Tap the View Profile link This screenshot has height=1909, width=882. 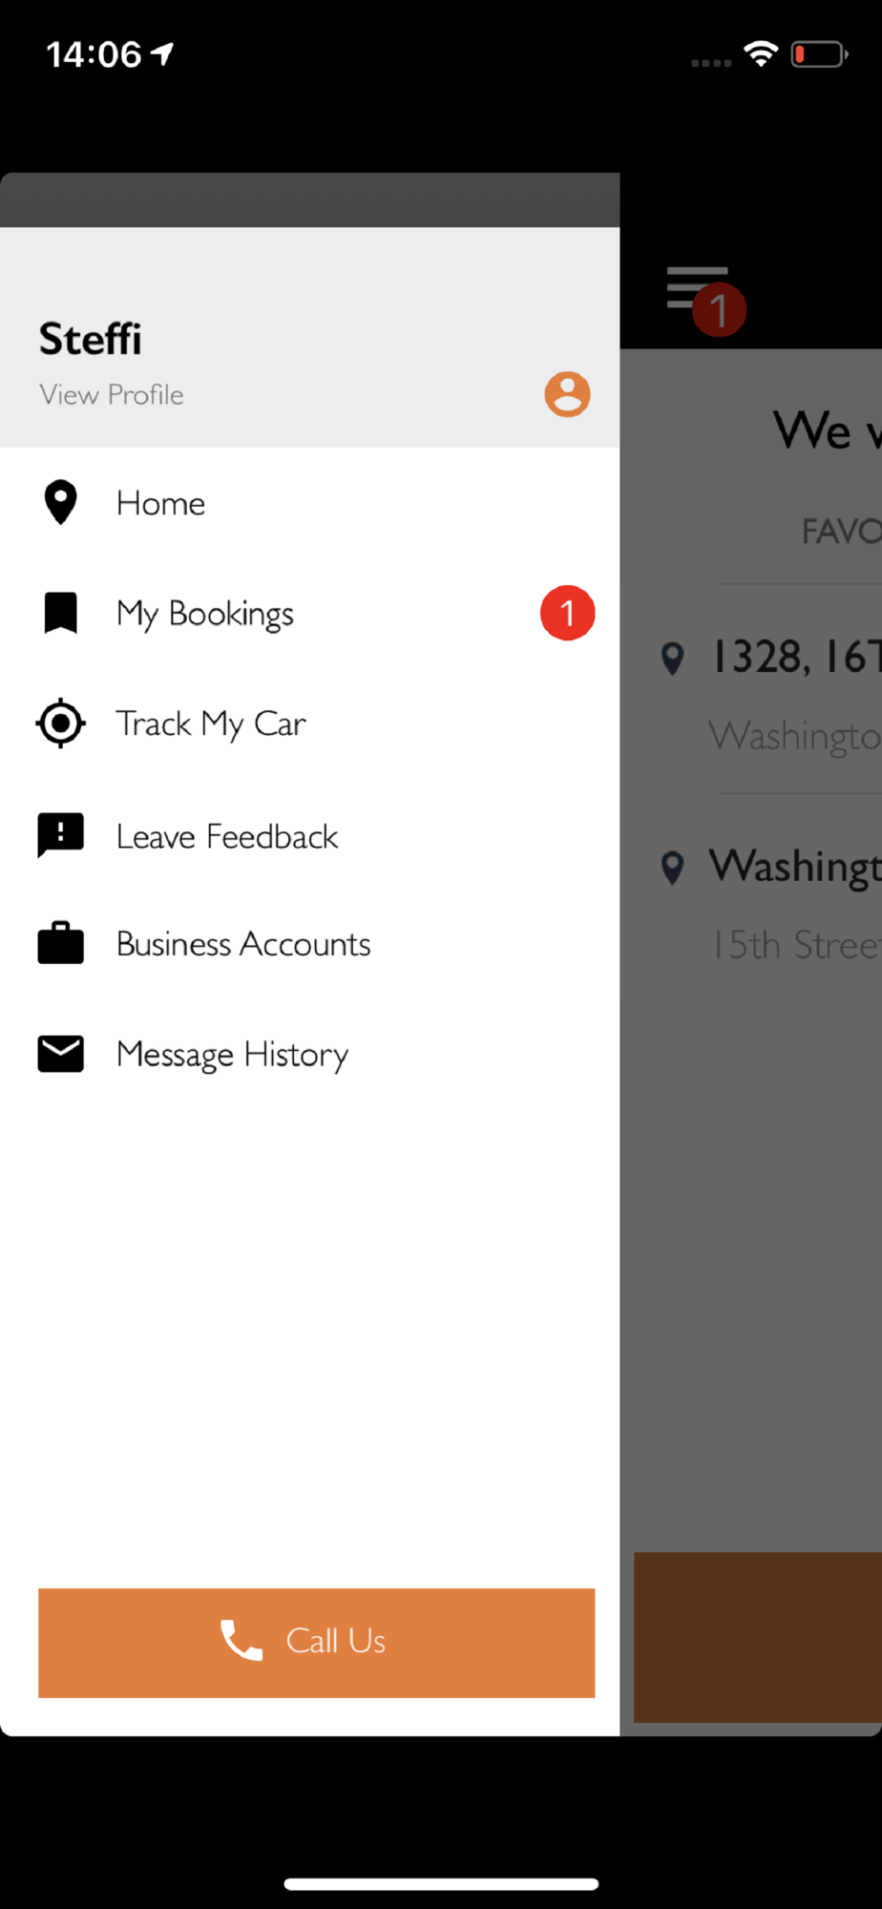point(112,394)
